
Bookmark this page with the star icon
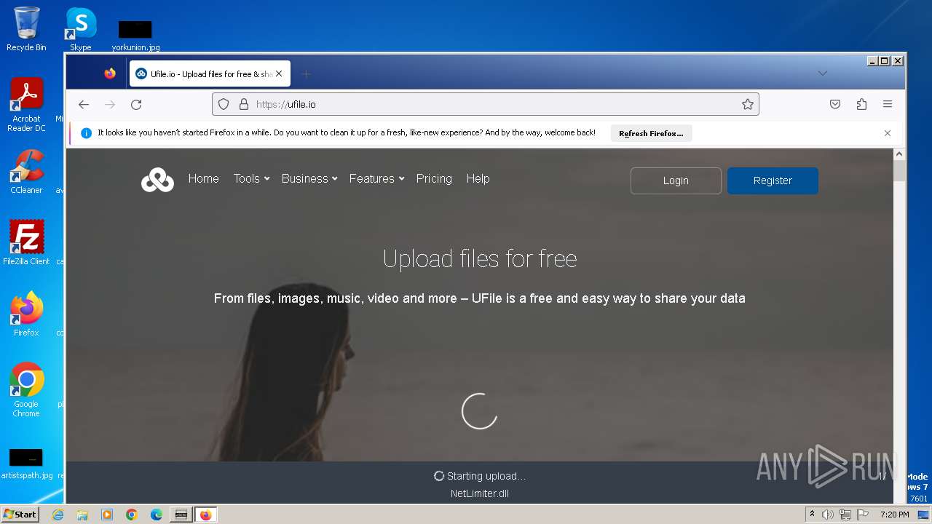[748, 104]
